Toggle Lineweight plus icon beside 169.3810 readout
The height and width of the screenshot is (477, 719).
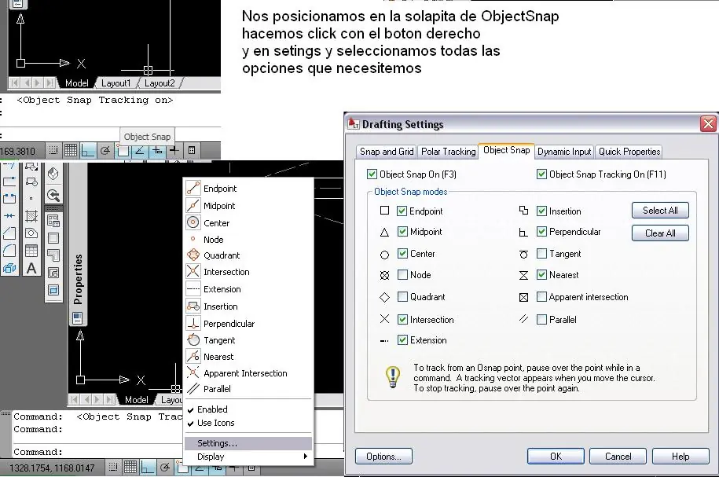pyautogui.click(x=174, y=150)
